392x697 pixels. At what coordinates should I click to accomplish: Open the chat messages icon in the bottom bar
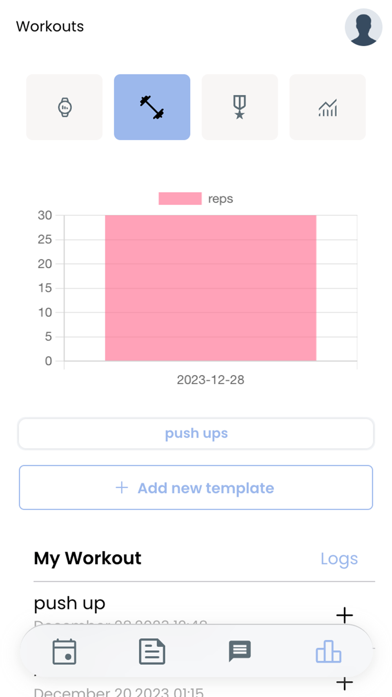pos(240,652)
